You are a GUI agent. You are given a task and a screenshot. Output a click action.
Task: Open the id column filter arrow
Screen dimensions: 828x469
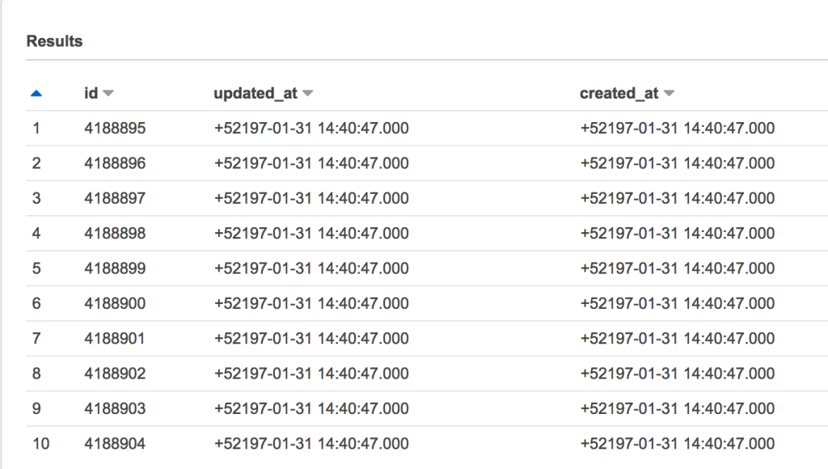pos(108,92)
